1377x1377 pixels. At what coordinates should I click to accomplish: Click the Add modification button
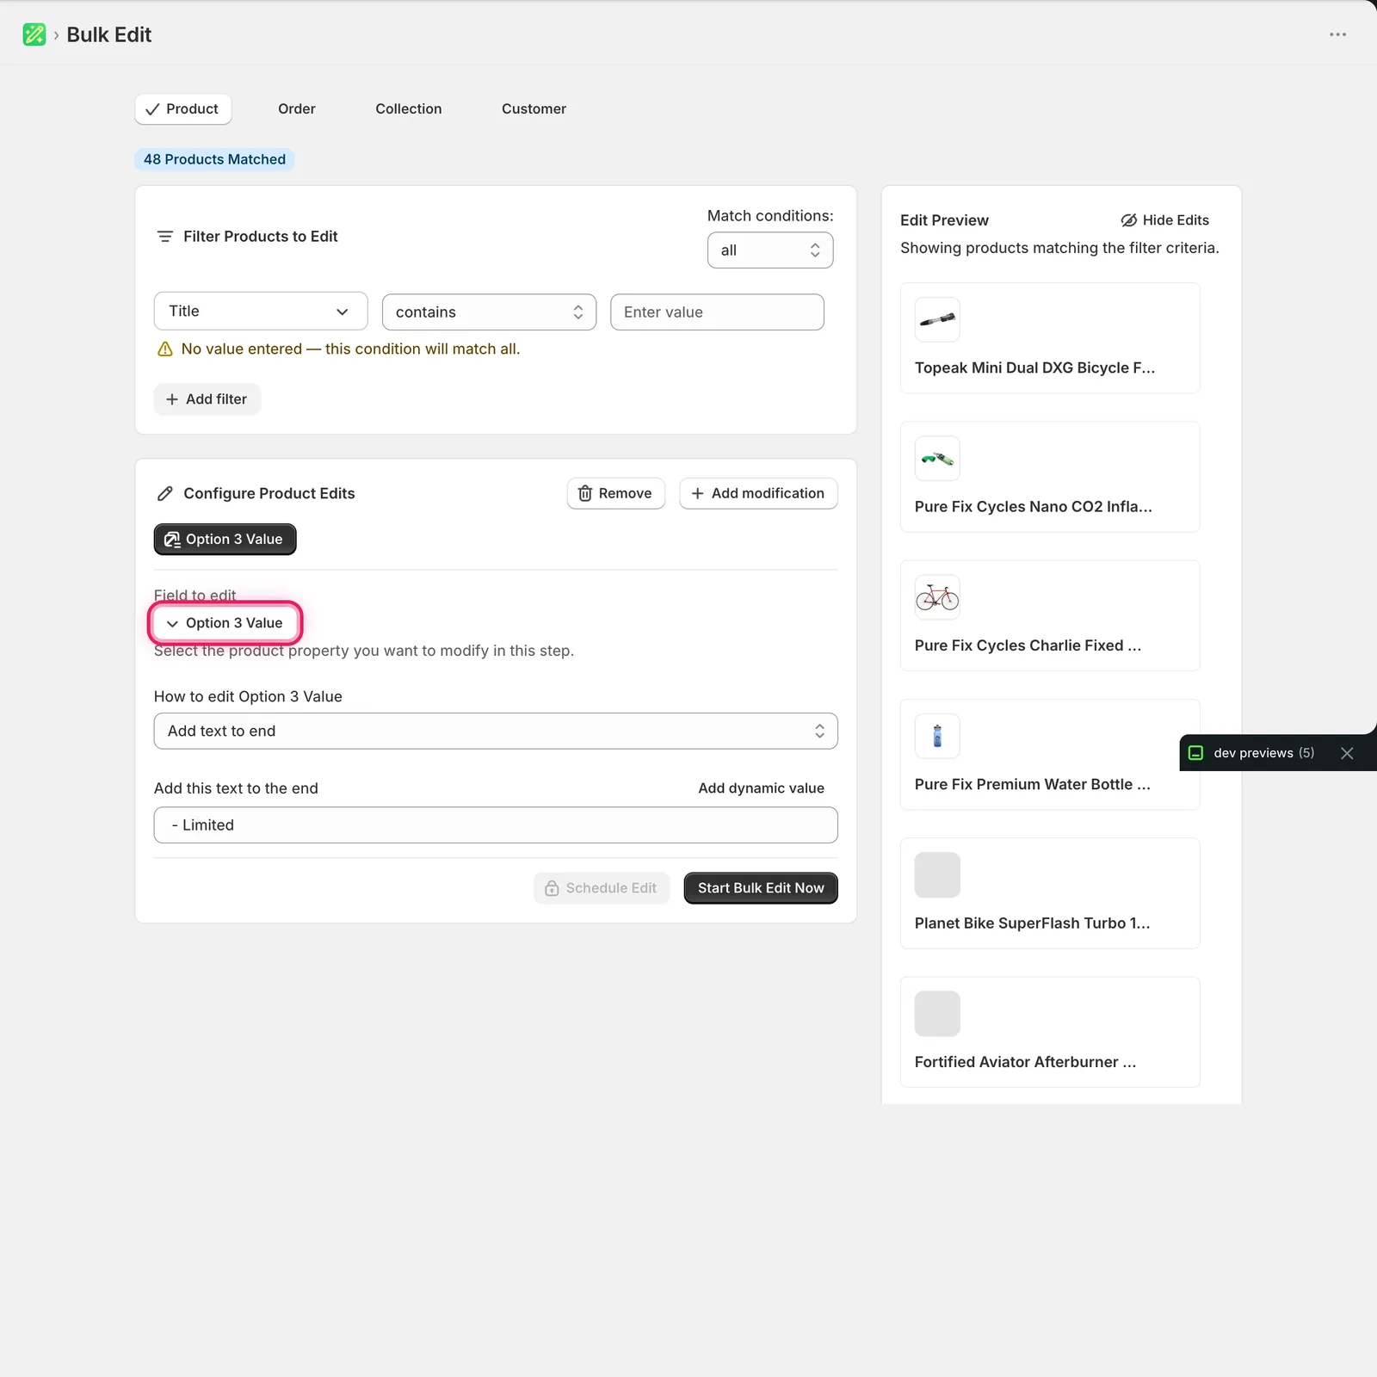[758, 494]
